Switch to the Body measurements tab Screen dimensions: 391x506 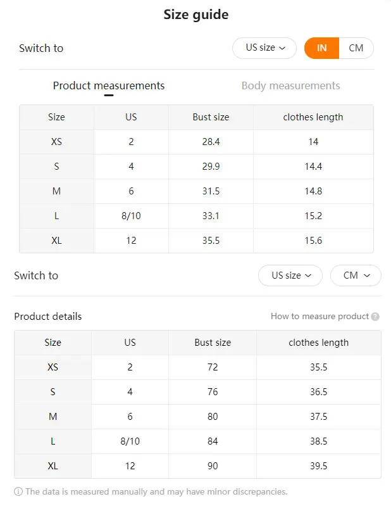[x=290, y=86]
